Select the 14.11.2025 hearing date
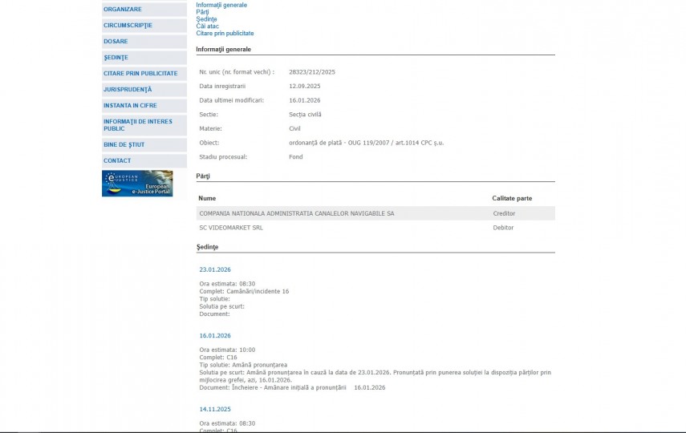The height and width of the screenshot is (433, 686). click(215, 409)
